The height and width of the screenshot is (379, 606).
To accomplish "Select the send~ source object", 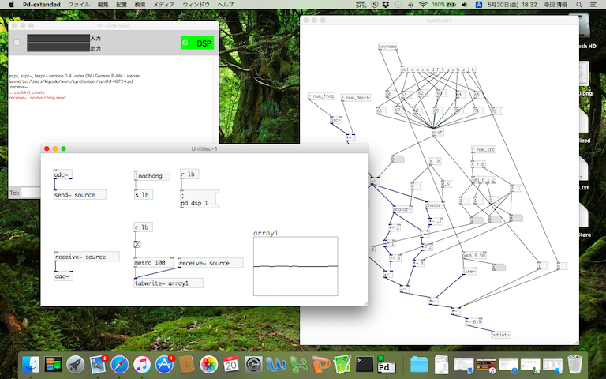I will click(x=80, y=195).
